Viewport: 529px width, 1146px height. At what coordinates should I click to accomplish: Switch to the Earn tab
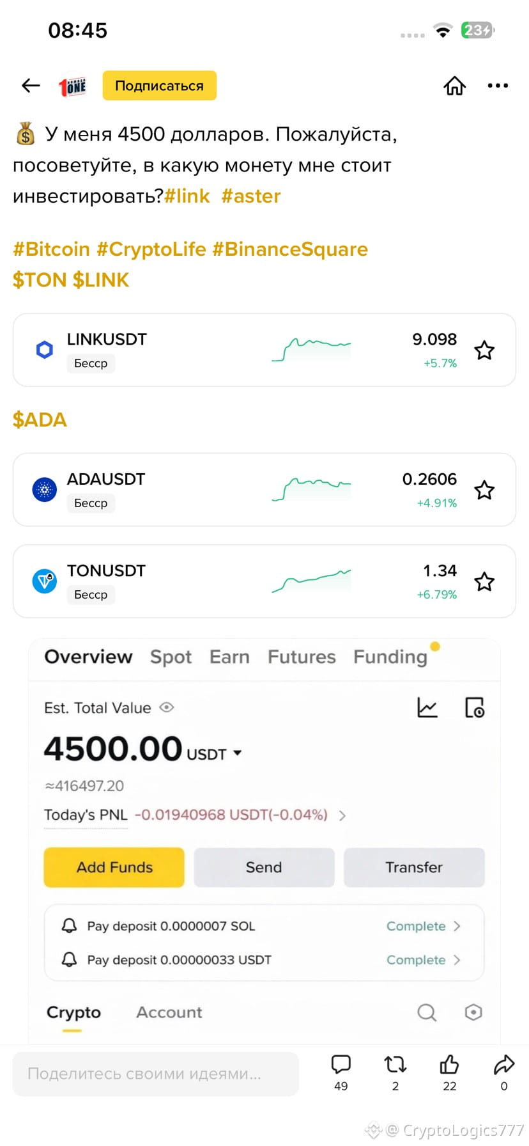[229, 657]
